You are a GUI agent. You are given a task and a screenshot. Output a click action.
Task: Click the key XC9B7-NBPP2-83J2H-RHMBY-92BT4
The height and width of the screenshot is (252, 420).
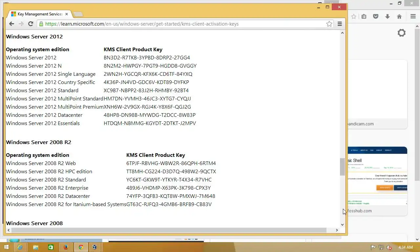pos(146,91)
